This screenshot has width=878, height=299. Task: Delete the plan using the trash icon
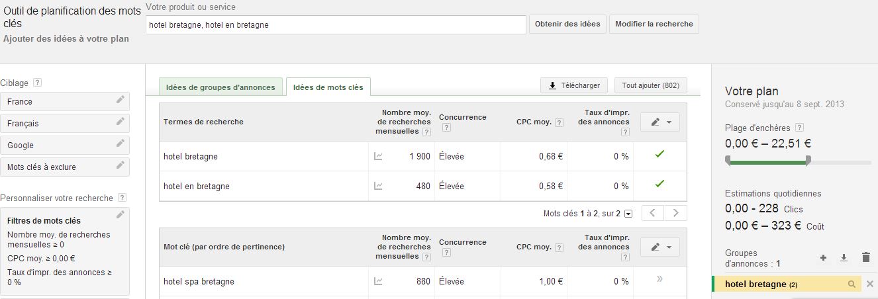tap(866, 258)
